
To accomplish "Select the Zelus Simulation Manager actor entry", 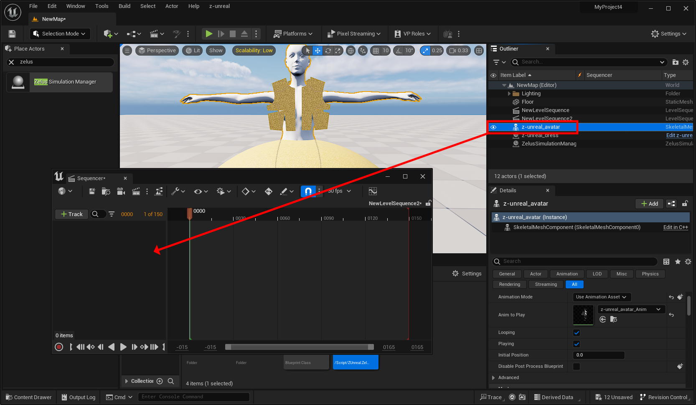I will 60,82.
